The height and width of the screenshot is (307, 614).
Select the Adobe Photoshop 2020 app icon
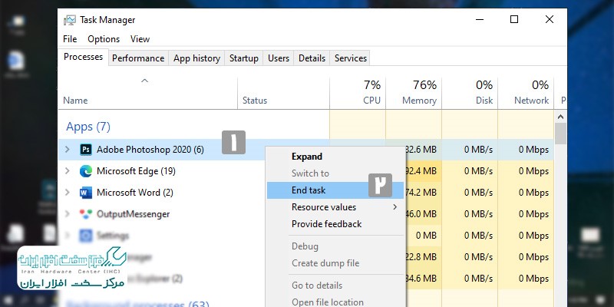[86, 150]
